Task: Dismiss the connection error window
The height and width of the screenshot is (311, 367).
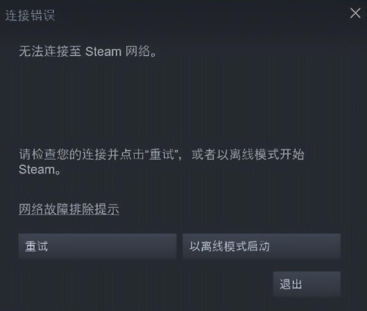Action: click(355, 13)
